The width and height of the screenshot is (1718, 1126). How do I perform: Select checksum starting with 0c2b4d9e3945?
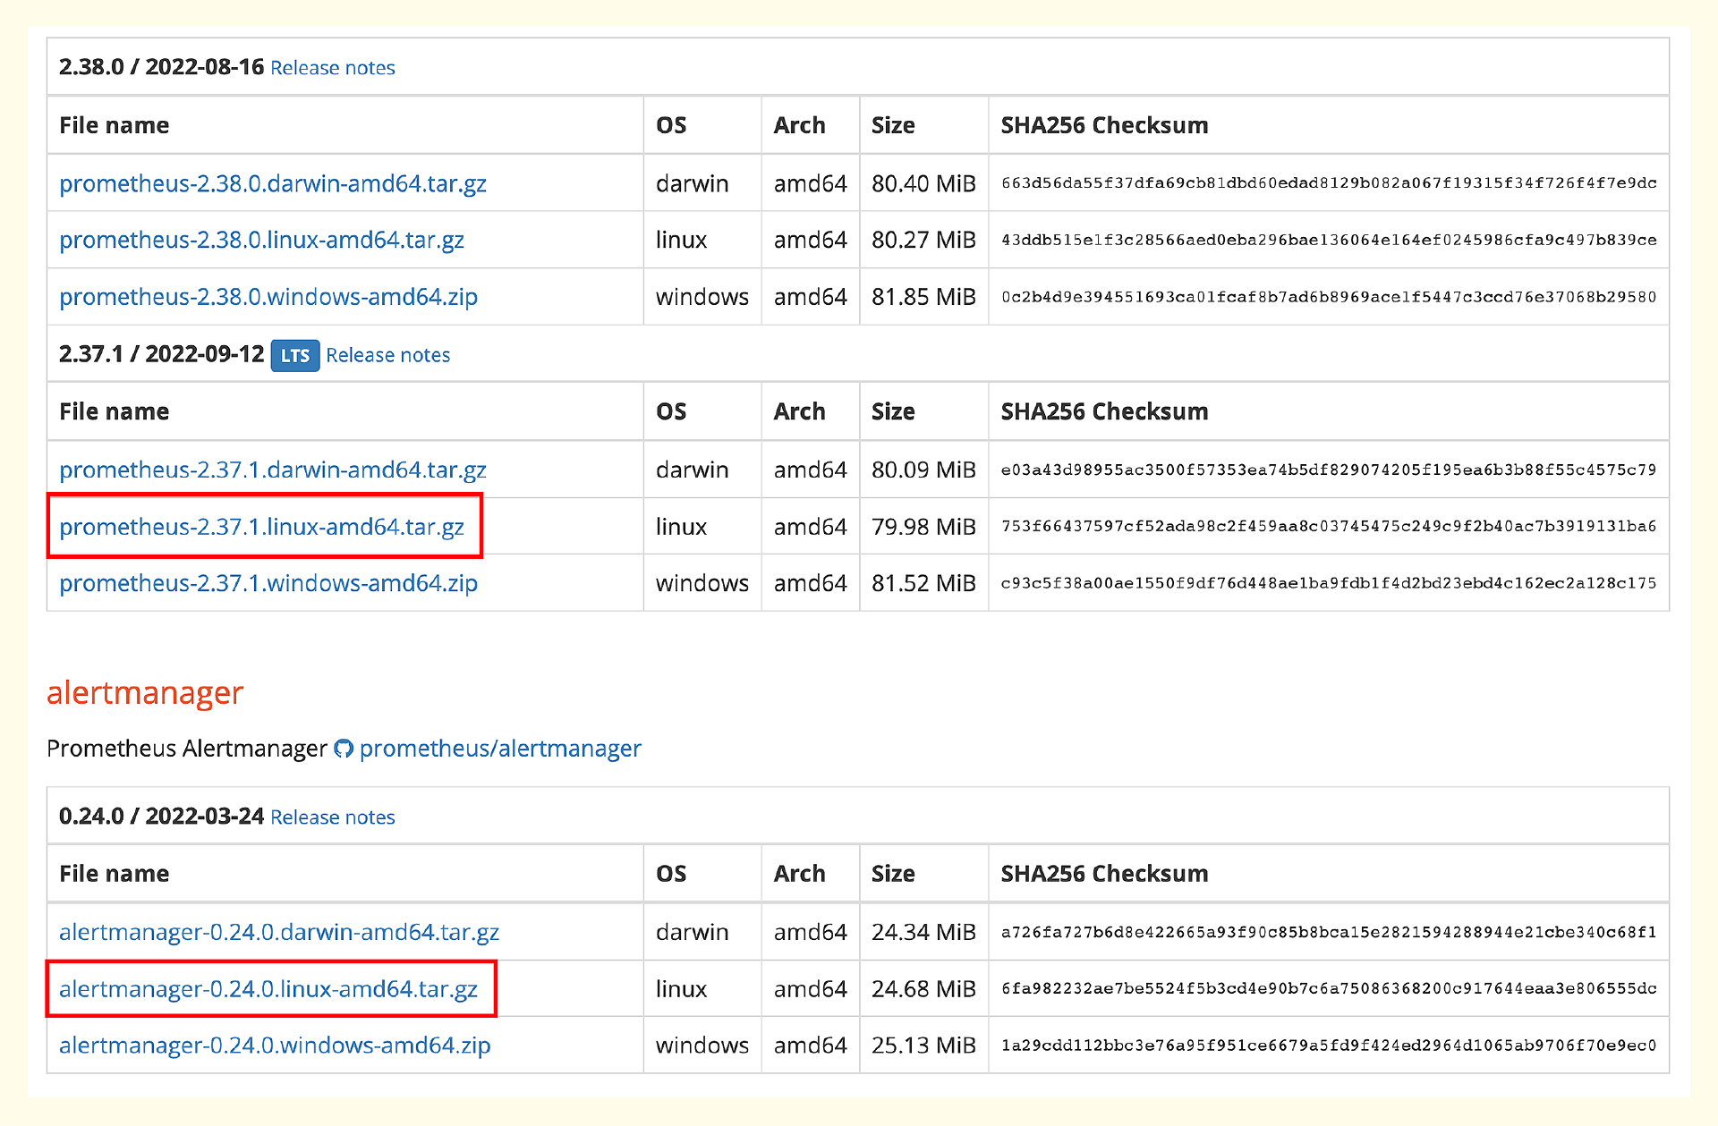point(1329,297)
